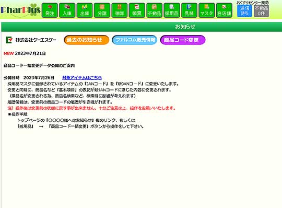The image size is (282, 208).
Task: Open the 採用品 adopted items icon
Action: pyautogui.click(x=172, y=10)
